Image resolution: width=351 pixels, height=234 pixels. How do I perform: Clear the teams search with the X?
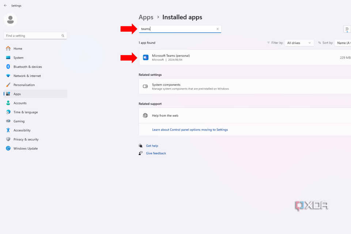pyautogui.click(x=218, y=29)
